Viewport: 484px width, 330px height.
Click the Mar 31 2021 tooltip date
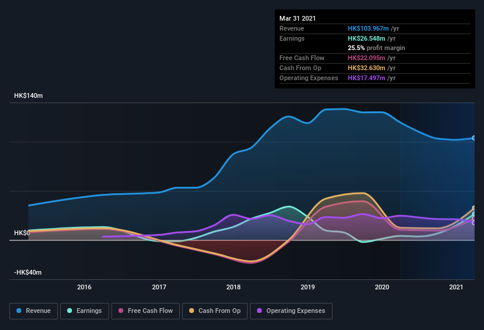(x=298, y=18)
